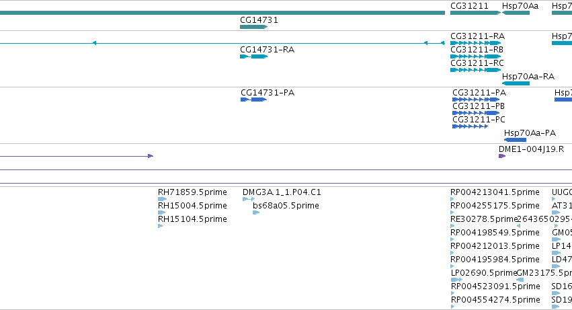
Task: Select the Hsp70Aa-PA protein label
Action: point(530,133)
